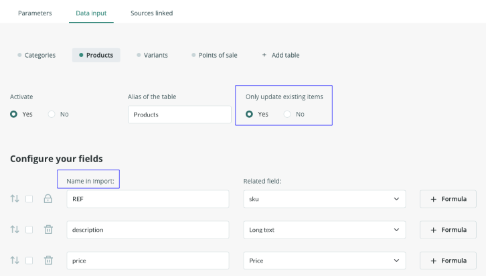Switch to the Data input tab
Image resolution: width=486 pixels, height=276 pixels.
[x=91, y=13]
